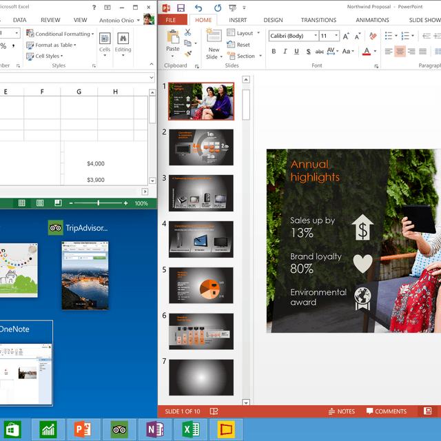This screenshot has height=441, width=441.
Task: Open OneNote from the taskbar
Action: [155, 429]
